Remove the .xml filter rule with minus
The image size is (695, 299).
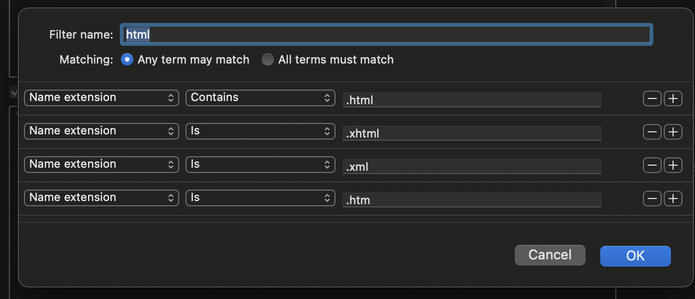(652, 165)
